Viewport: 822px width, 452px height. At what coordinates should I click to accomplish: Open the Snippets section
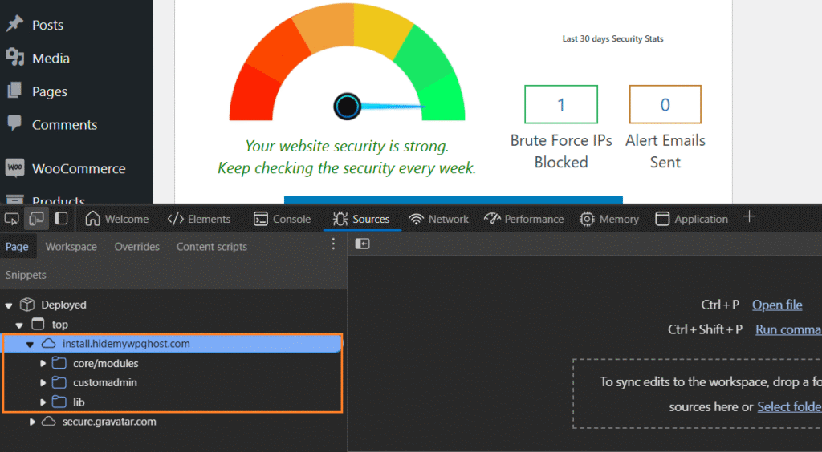coord(26,275)
